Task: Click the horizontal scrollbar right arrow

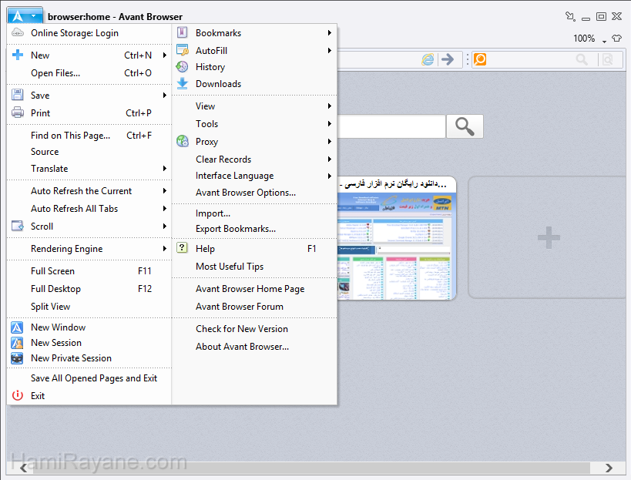Action: (x=609, y=468)
